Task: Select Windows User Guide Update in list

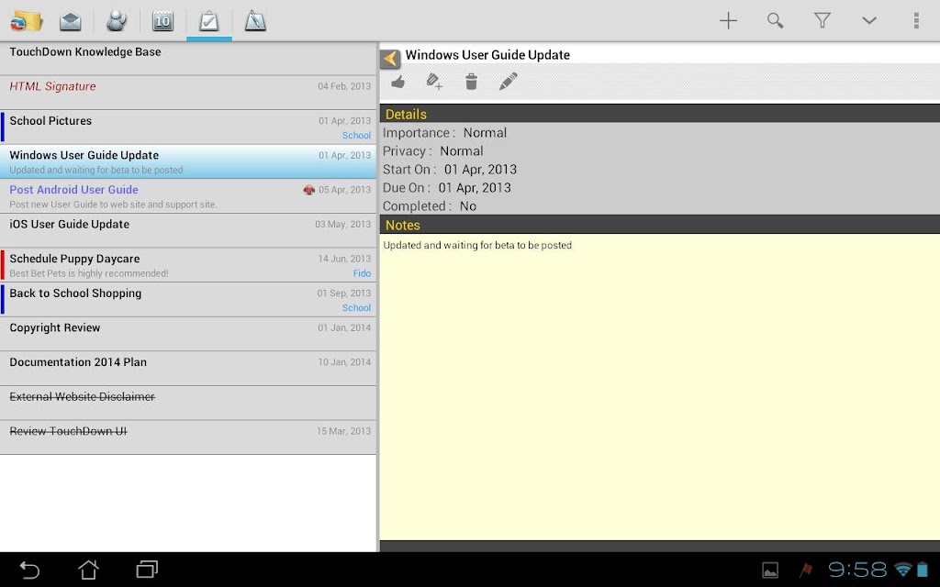Action: [188, 161]
